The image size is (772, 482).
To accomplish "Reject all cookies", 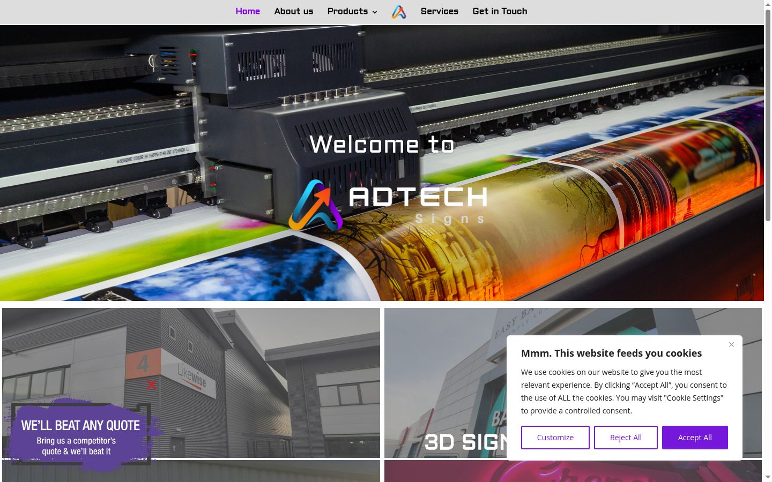I will click(626, 438).
